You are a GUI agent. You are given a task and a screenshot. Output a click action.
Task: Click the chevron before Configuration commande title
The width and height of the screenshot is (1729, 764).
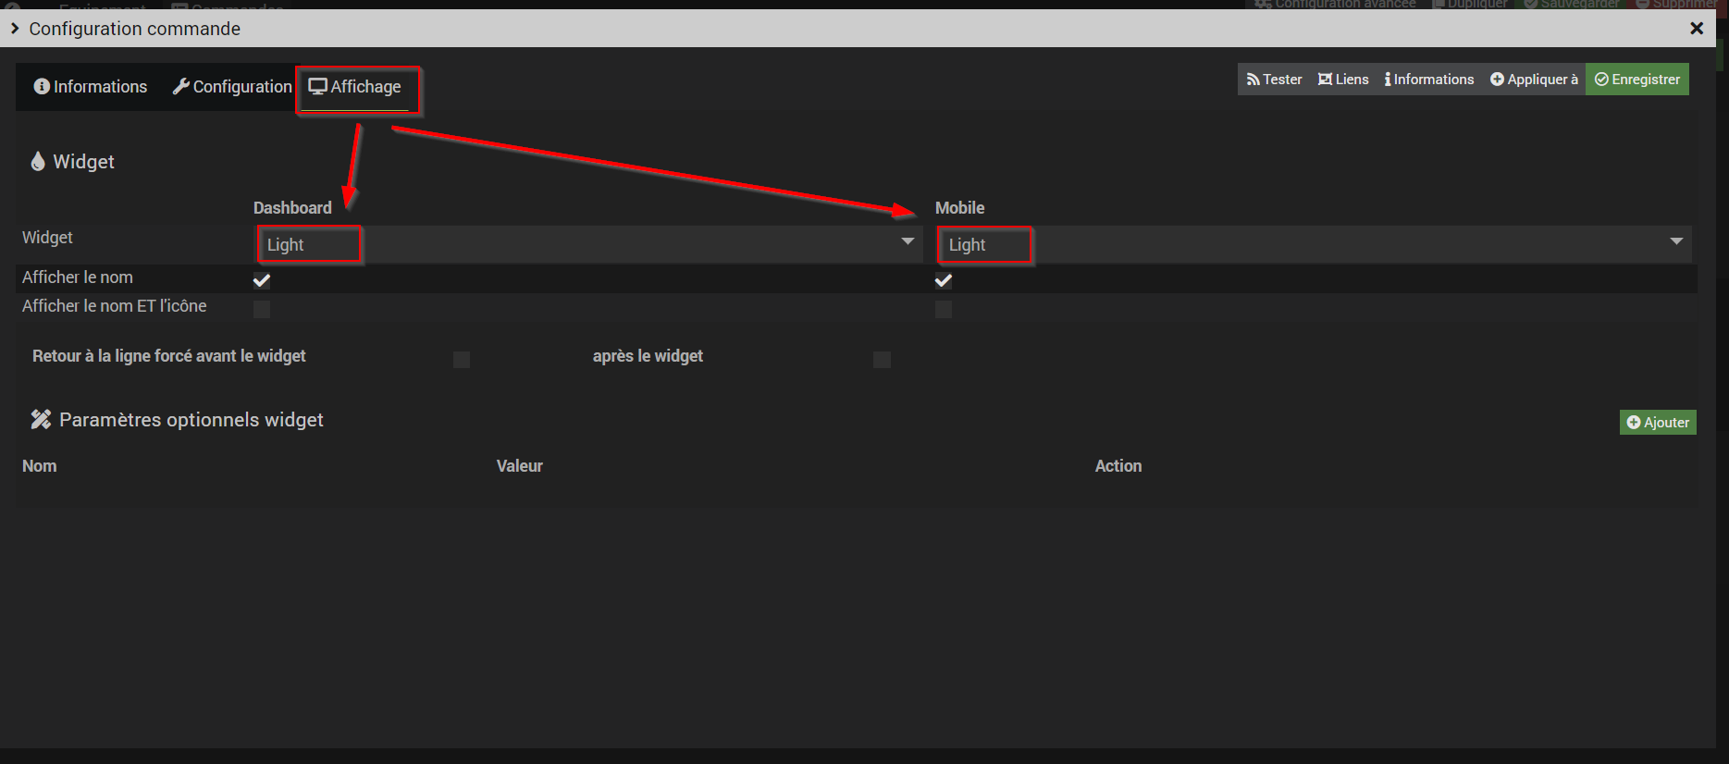point(15,29)
